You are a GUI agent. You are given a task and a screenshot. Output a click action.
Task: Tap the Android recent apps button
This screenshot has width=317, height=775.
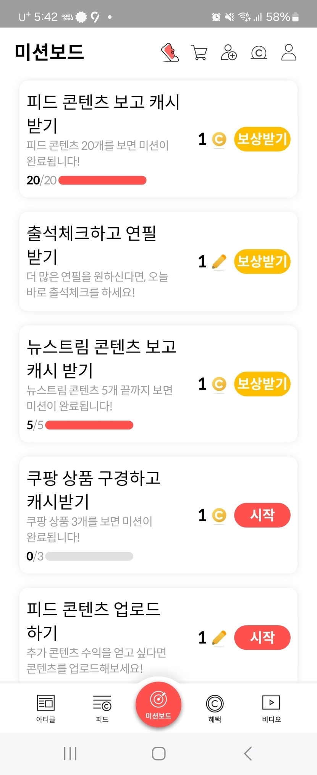coord(70,754)
